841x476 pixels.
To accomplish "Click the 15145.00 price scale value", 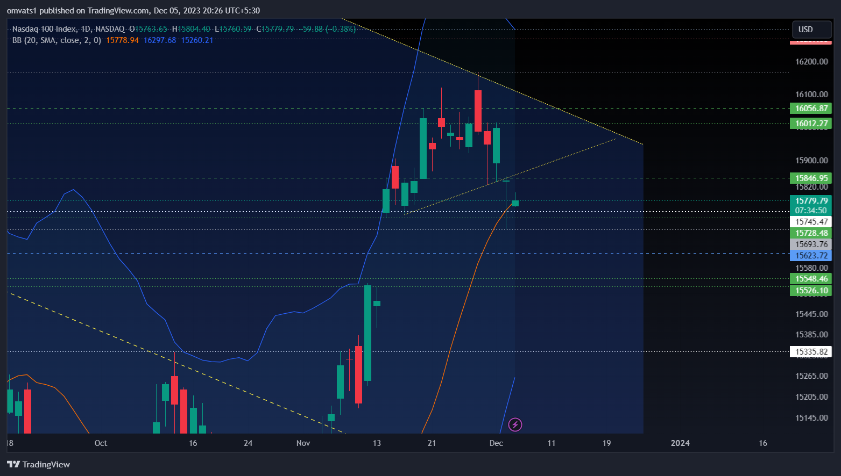I will coord(811,418).
